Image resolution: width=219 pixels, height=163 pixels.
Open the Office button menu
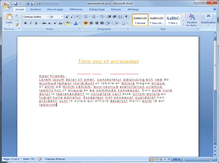(7, 6)
